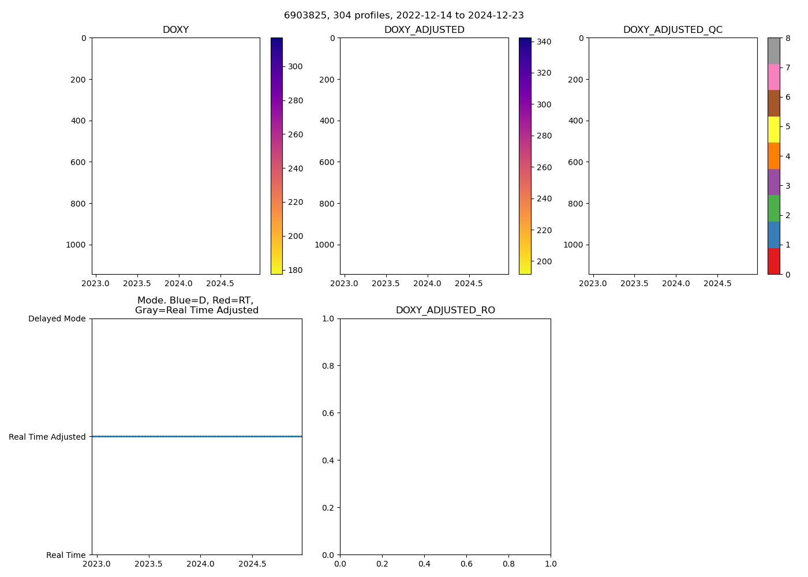Click the red segment of the QC colorbar
The height and width of the screenshot is (577, 808).
coord(773,261)
